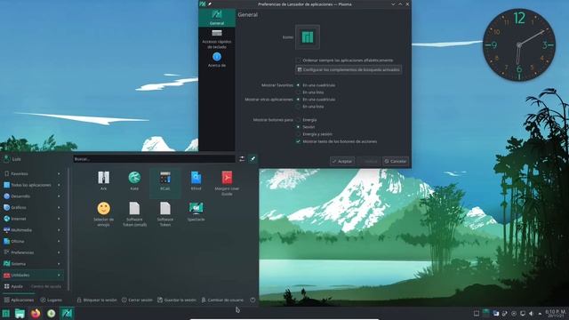
Task: Click the Luis user avatar
Action: pos(7,159)
